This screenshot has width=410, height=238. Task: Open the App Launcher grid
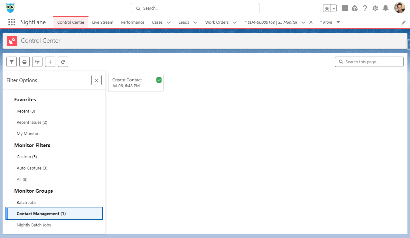click(x=12, y=22)
